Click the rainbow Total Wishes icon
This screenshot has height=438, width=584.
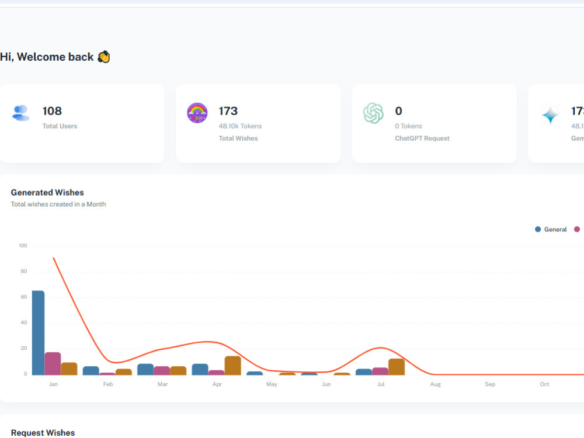tap(197, 113)
